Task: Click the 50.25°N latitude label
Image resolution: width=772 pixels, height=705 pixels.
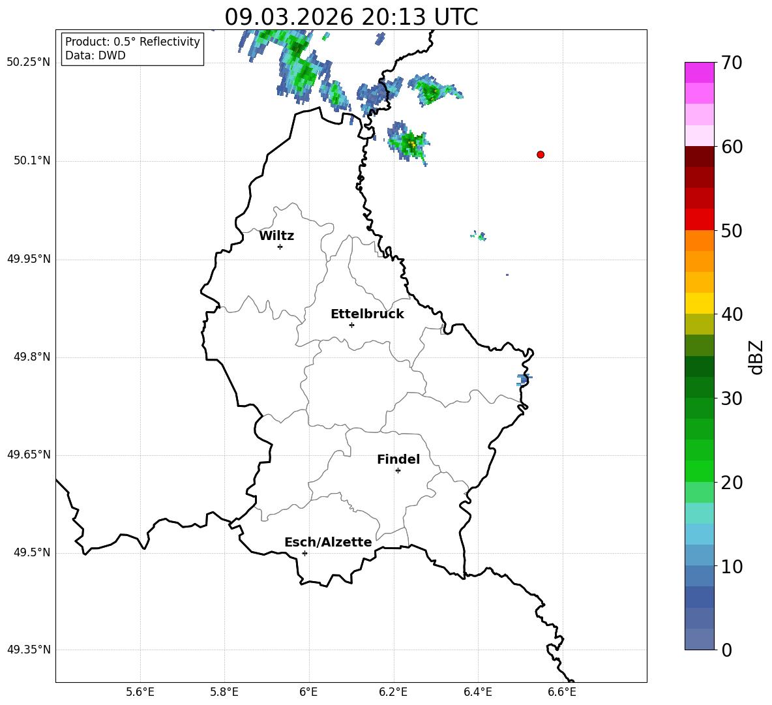Action: point(29,63)
